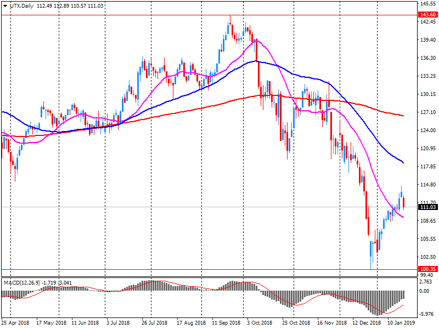
Task: Click the 127.10 price scale value
Action: click(429, 112)
